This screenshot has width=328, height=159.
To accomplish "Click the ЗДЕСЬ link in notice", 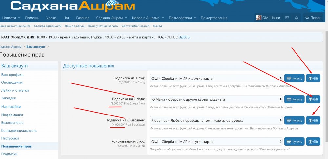I will (184, 37).
